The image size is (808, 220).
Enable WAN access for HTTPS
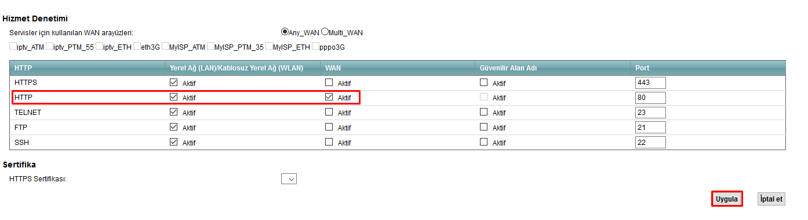pos(329,83)
